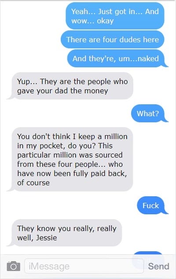Click the word 'okay' in the first blue bubble
The height and width of the screenshot is (279, 176).
(x=105, y=21)
